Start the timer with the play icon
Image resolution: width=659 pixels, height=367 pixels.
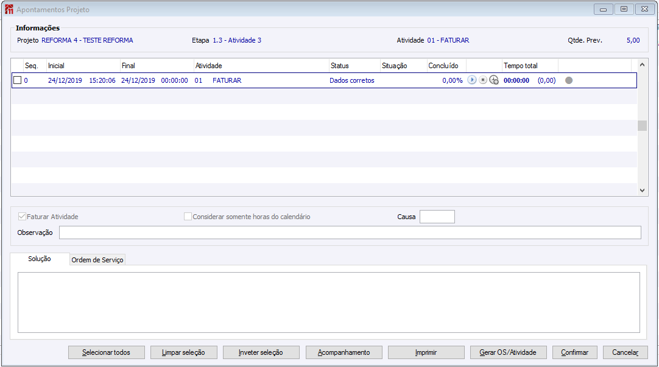click(x=471, y=80)
